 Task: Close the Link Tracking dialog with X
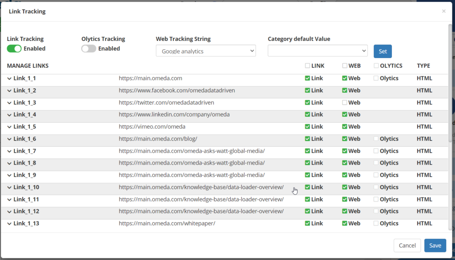click(x=443, y=11)
